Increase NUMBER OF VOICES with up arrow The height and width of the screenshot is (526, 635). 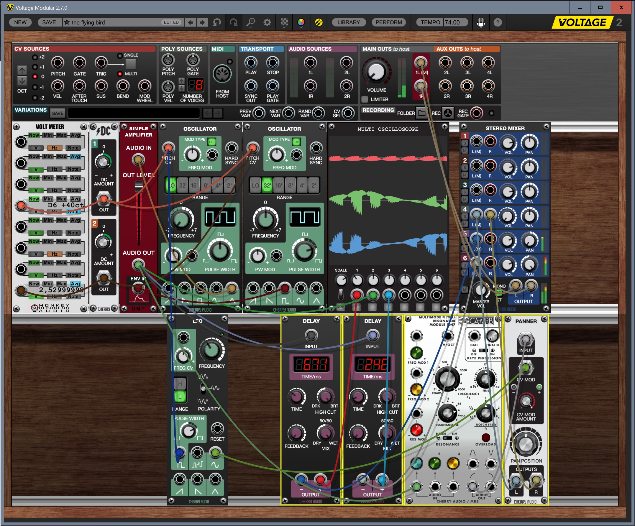(181, 81)
